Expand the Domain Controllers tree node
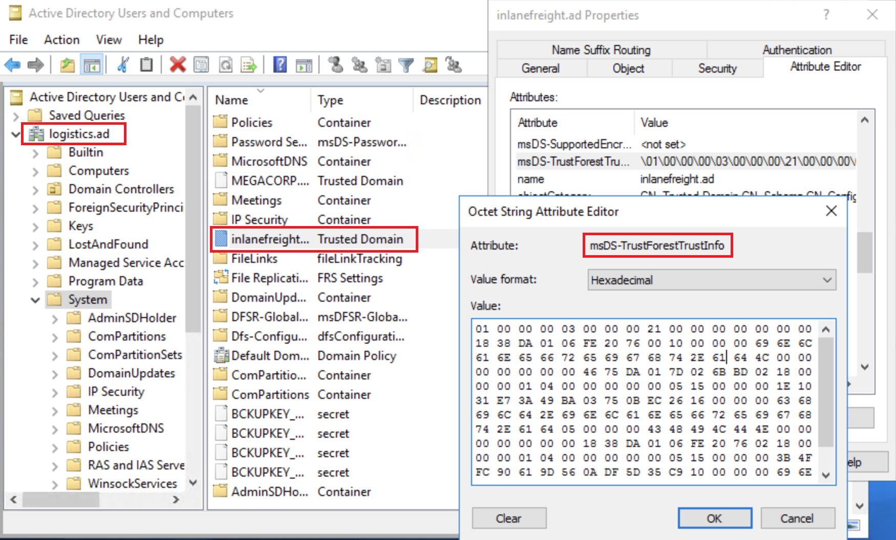This screenshot has height=540, width=896. [x=35, y=190]
